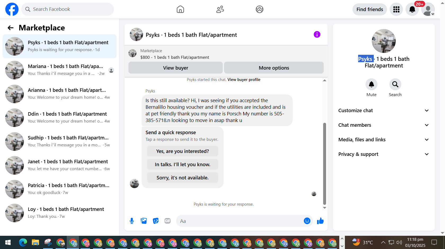Open the Loy conversation

click(x=60, y=213)
